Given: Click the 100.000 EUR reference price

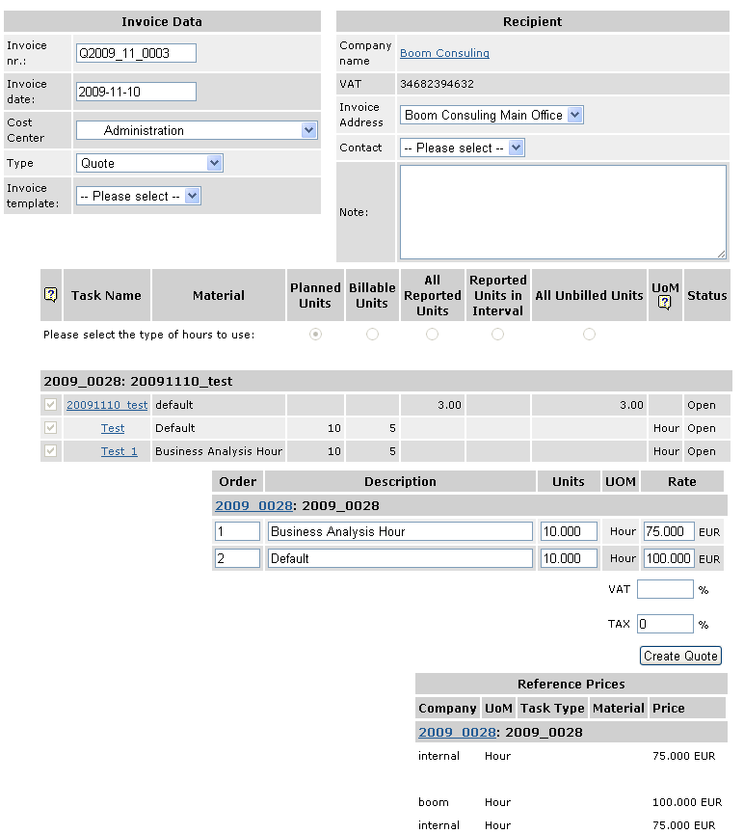Looking at the screenshot, I should (687, 802).
